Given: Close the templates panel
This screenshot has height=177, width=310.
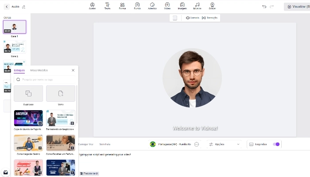Looking at the screenshot, I should (73, 70).
